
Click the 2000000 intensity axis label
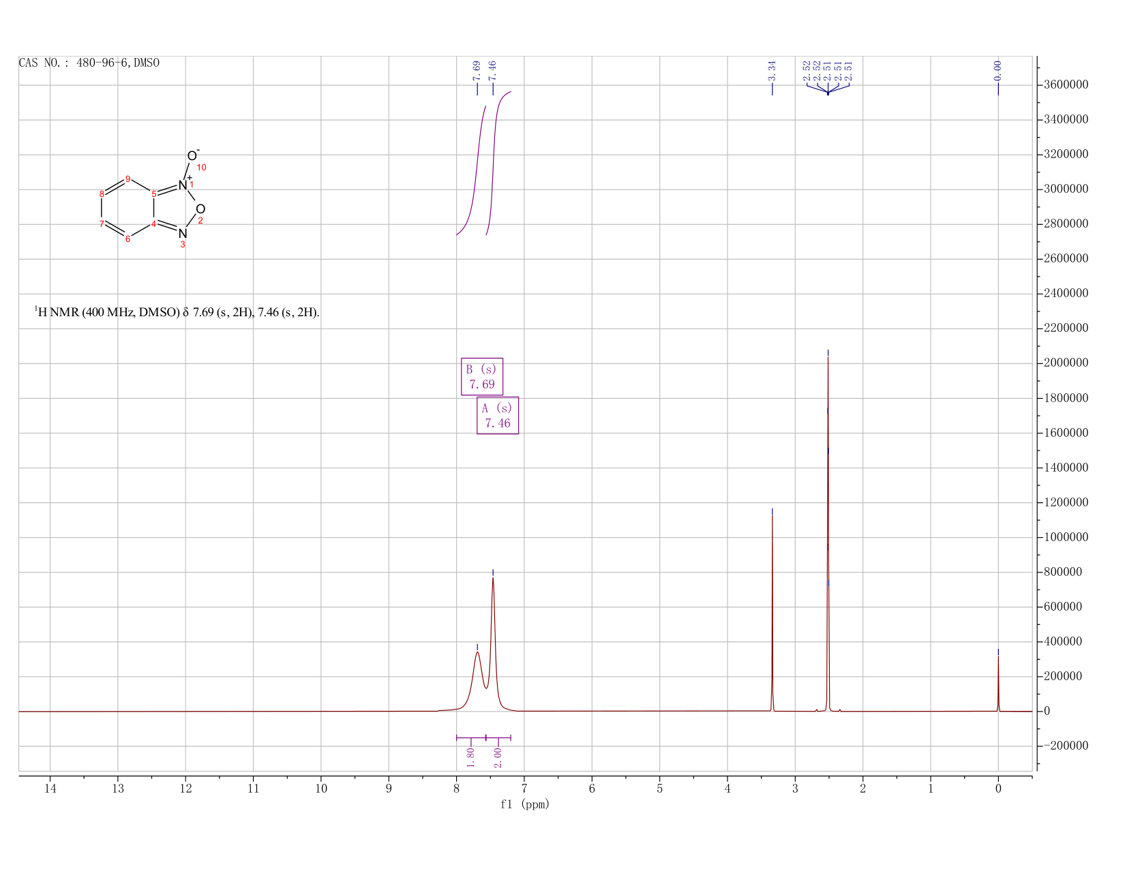pos(1066,363)
